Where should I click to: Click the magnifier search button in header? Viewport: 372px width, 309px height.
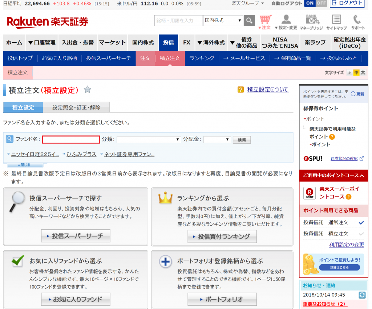point(249,20)
